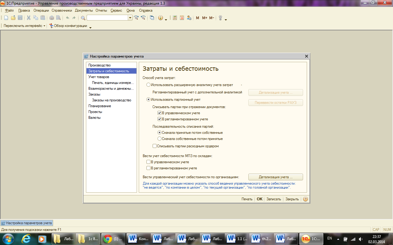The height and width of the screenshot is (245, 393).
Task: Click the help question mark icon in dialog
Action: (x=305, y=199)
